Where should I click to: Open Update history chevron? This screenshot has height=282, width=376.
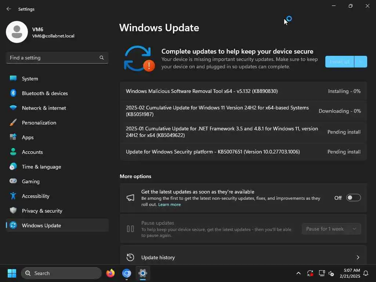(358, 257)
